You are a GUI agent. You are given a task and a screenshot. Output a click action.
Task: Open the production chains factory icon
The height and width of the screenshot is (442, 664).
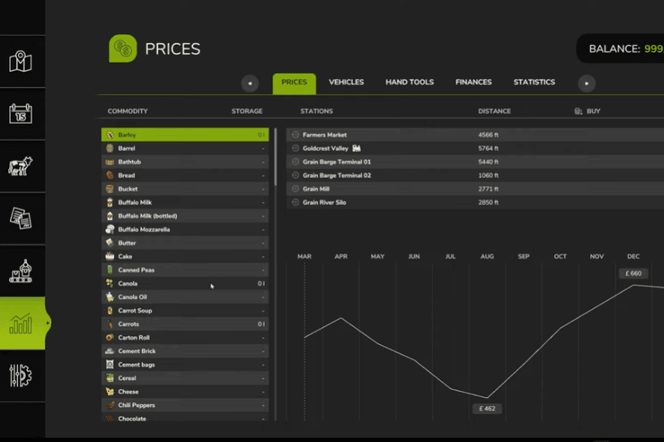tap(21, 271)
